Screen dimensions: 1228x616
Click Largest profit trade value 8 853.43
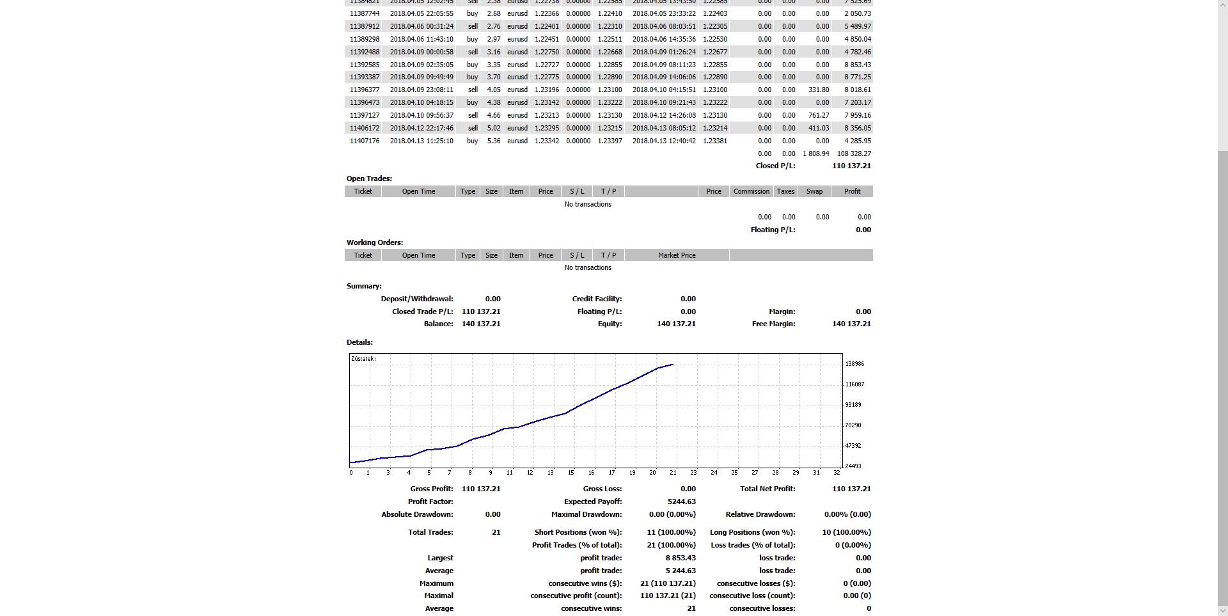click(x=681, y=558)
